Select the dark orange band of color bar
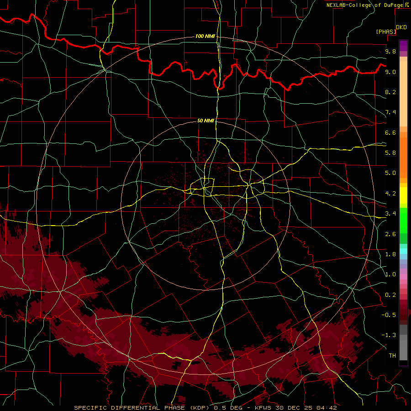The height and width of the screenshot is (411, 411). click(403, 158)
